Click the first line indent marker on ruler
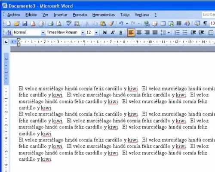This screenshot has height=172, width=215. [18, 40]
